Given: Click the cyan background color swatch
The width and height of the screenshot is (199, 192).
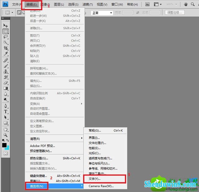Looking at the screenshot, I should (7, 148).
